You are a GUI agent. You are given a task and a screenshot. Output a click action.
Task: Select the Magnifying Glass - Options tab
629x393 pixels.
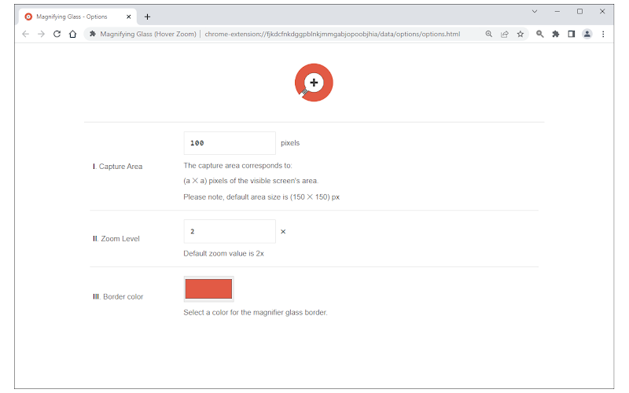77,17
